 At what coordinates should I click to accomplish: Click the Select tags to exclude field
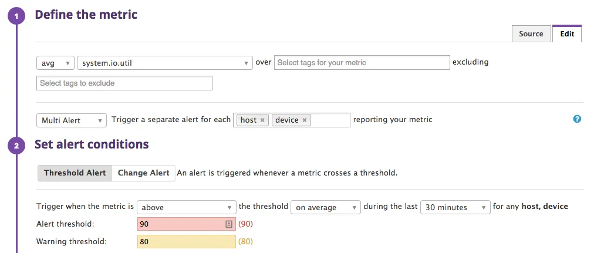tap(124, 83)
